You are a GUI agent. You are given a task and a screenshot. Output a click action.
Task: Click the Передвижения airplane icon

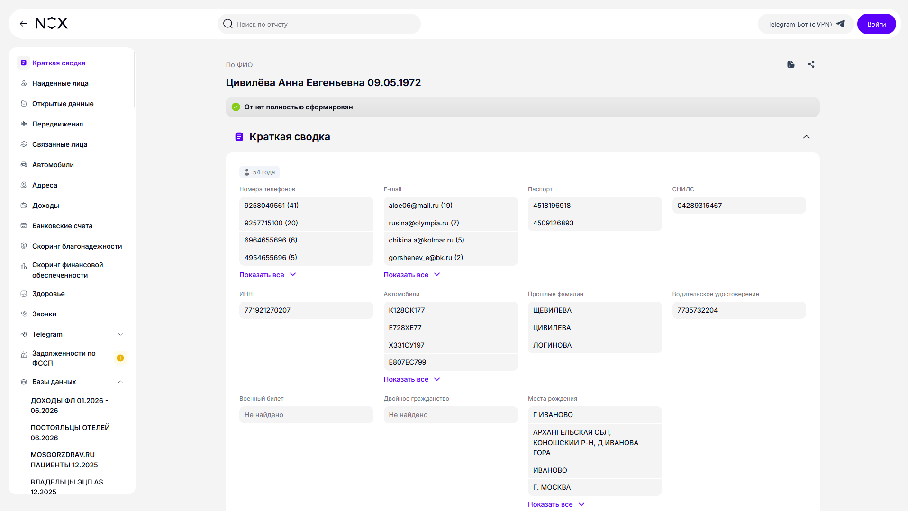[24, 124]
